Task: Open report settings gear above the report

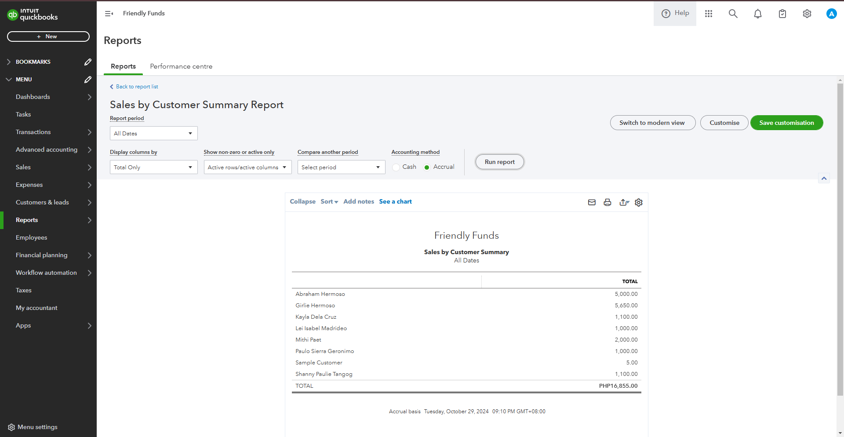Action: [639, 202]
